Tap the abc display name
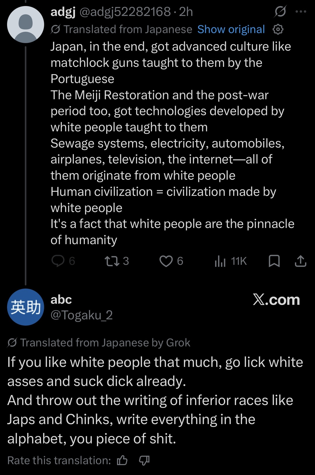The image size is (315, 475). click(x=61, y=300)
